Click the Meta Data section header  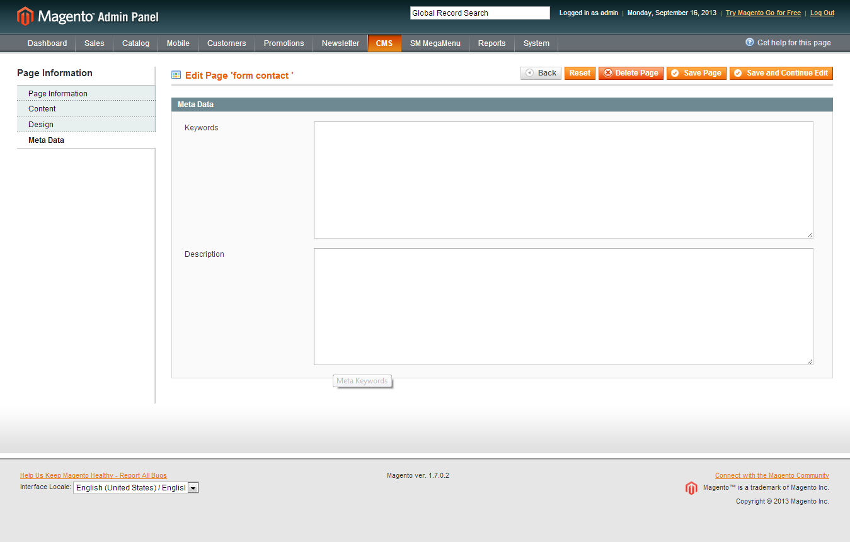pos(502,104)
